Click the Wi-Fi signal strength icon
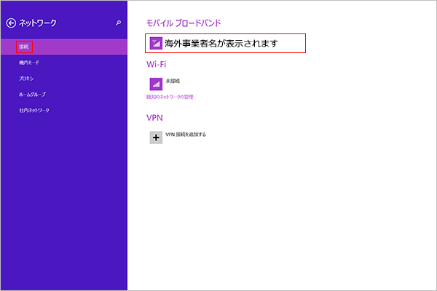This screenshot has width=437, height=291. [x=156, y=84]
